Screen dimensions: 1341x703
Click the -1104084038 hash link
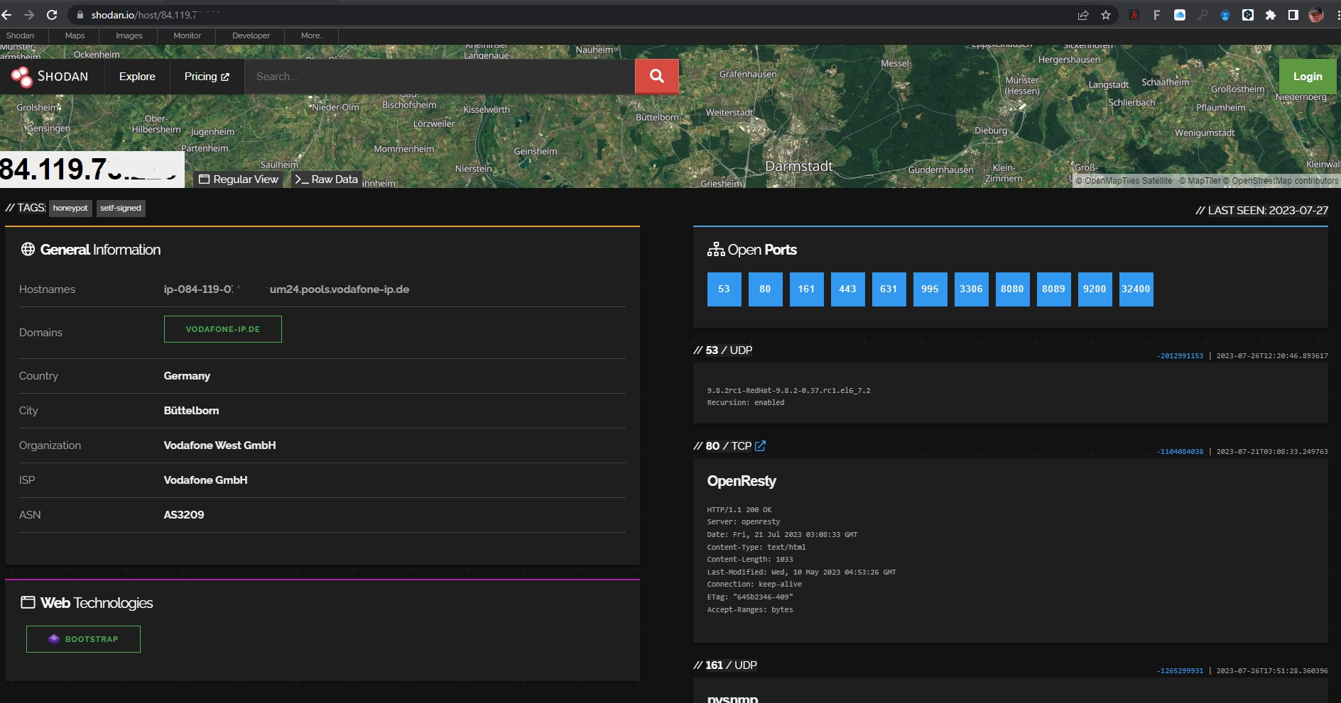click(x=1180, y=452)
